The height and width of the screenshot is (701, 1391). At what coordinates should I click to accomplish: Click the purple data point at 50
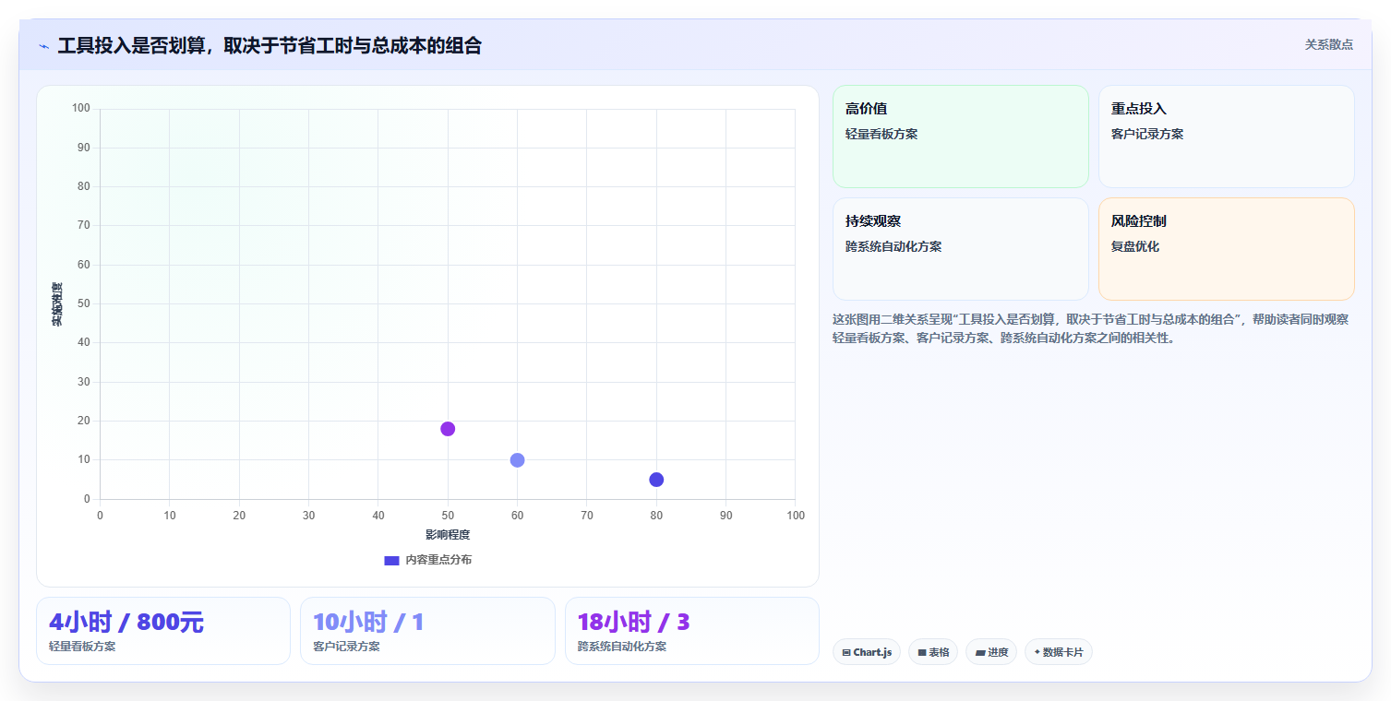tap(448, 429)
